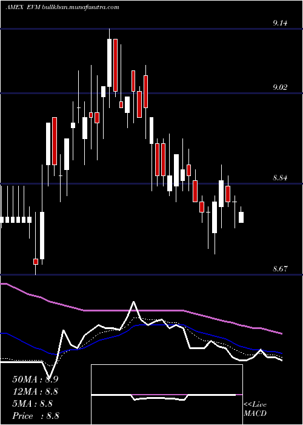Click the 8.67 price level label

point(280,269)
